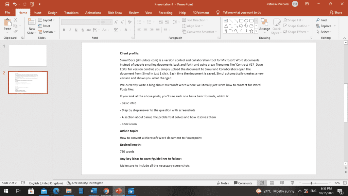Open the Insert ribbon tab
Screen dimensions: 348x196
(37, 13)
